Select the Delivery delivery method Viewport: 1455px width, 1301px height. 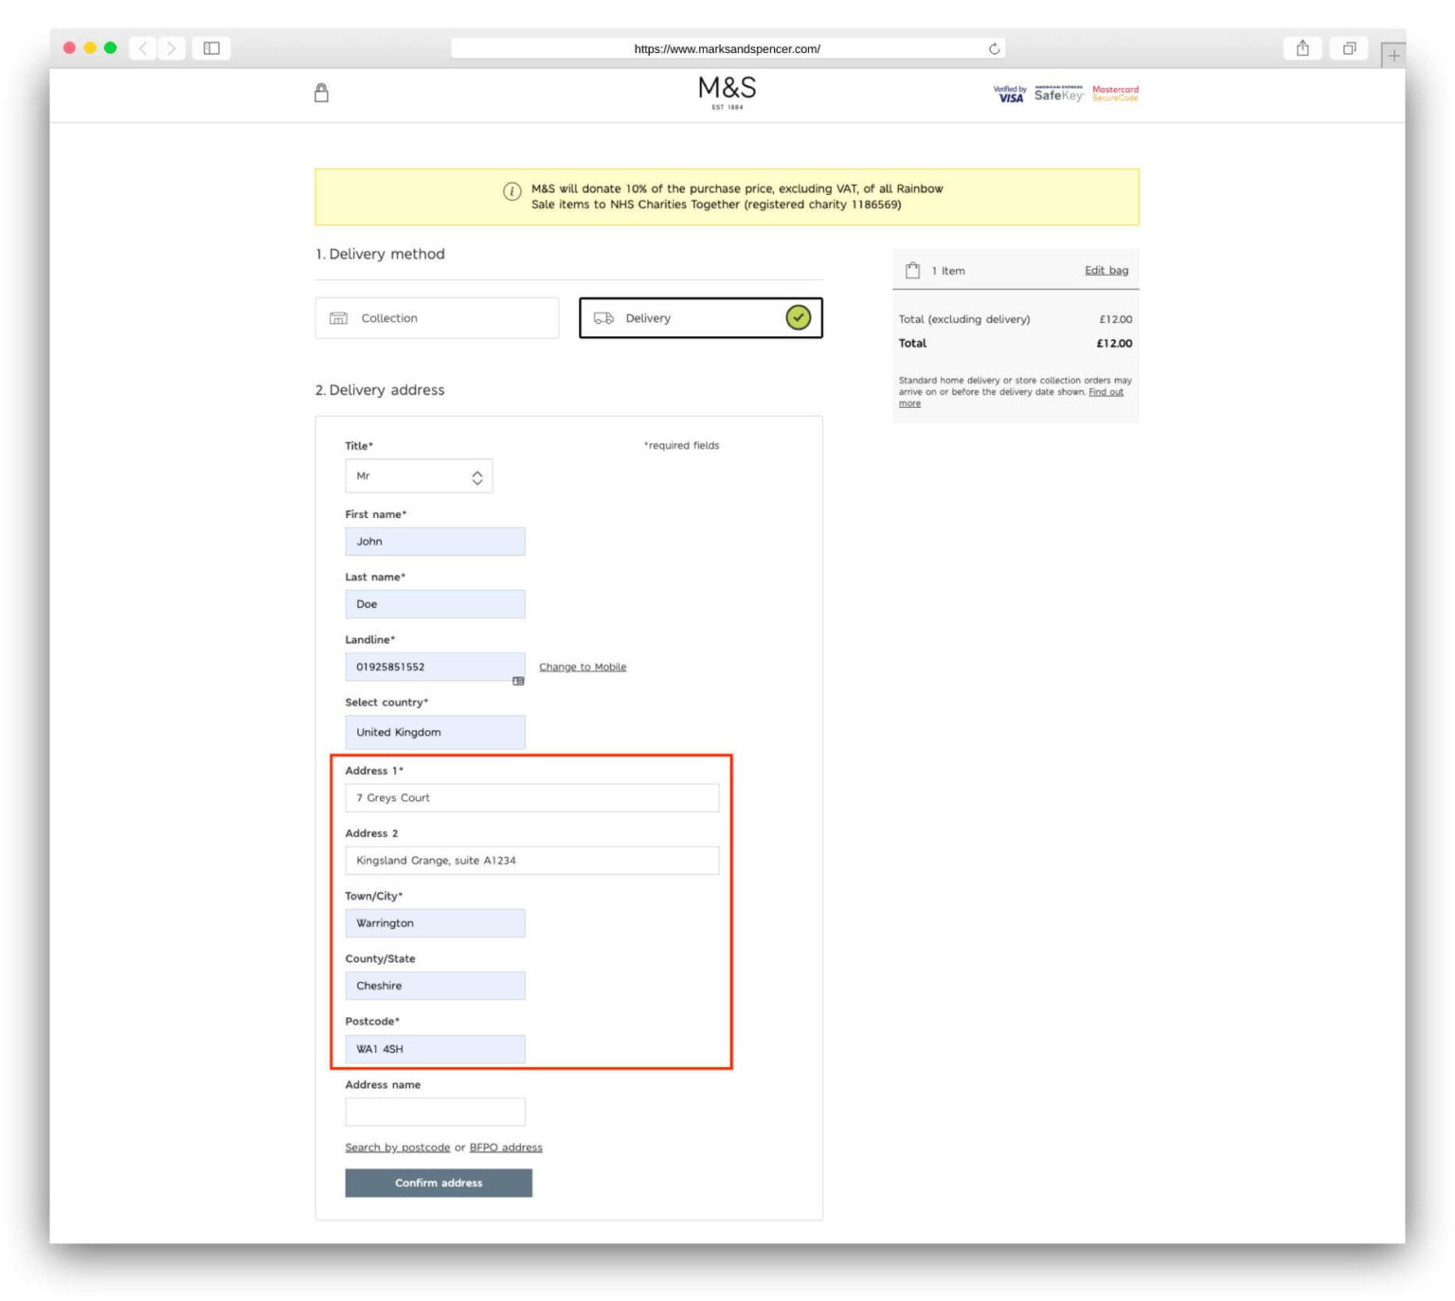(x=701, y=318)
